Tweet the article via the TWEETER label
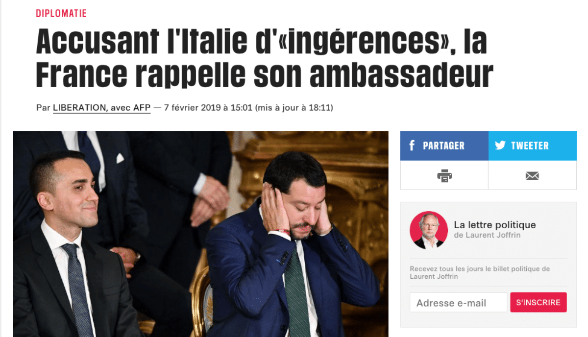The width and height of the screenshot is (588, 337). coord(530,146)
